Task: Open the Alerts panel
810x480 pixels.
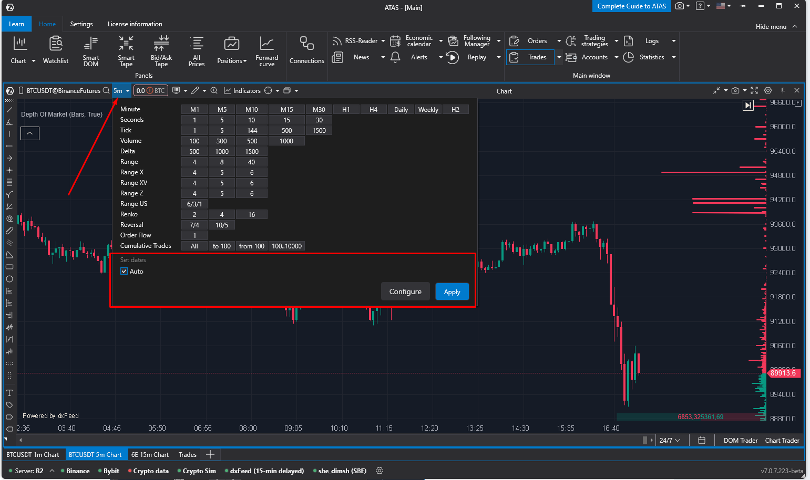Action: pos(409,57)
